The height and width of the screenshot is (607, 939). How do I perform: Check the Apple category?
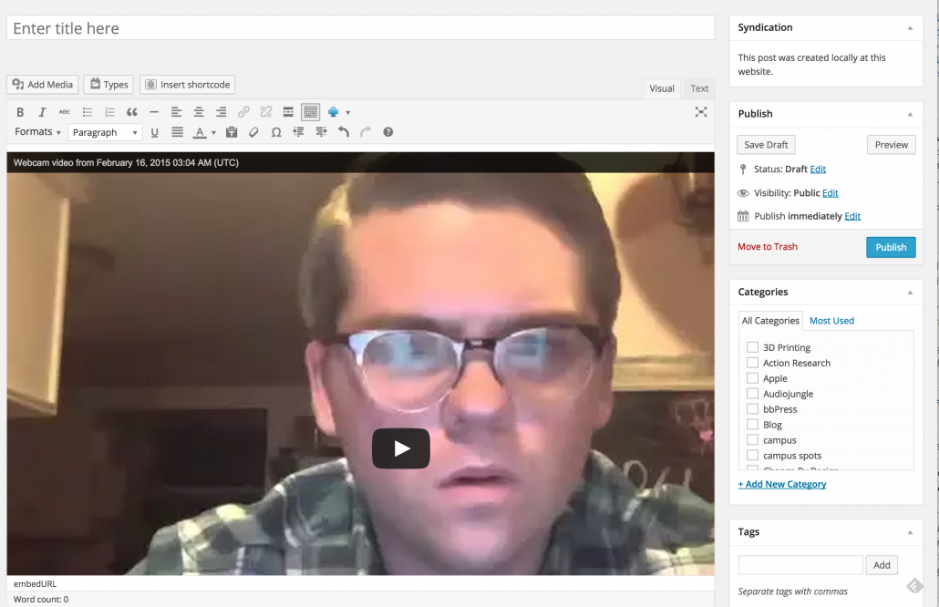pos(752,378)
